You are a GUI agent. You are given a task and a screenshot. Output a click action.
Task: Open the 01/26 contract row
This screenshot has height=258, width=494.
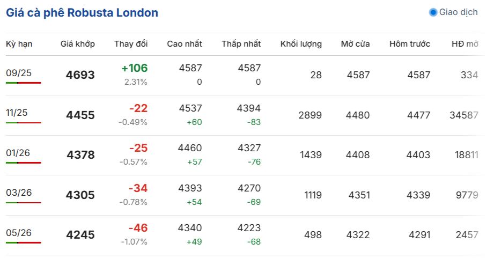[246, 155]
